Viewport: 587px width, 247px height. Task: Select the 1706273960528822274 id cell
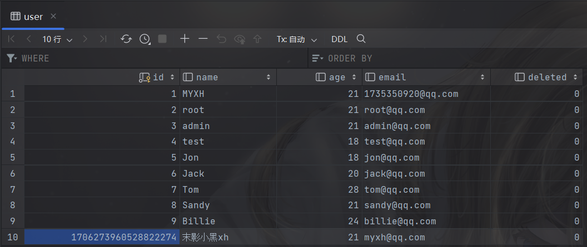[x=102, y=237]
